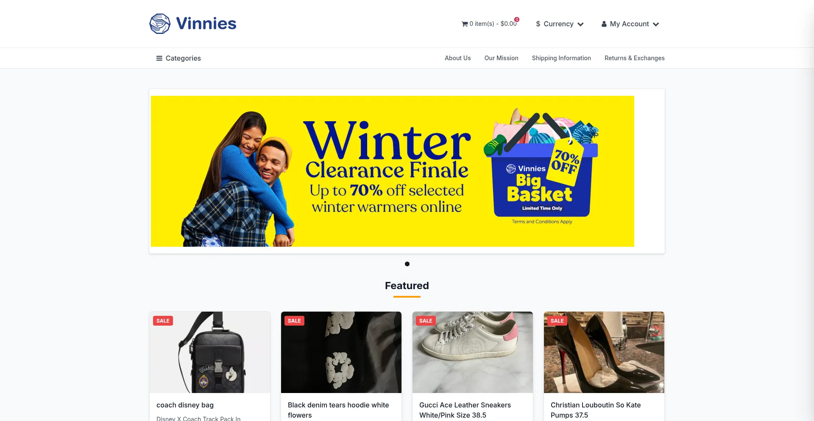Open Black denim tears hoodie product title
Screen dimensions: 814x421
pos(338,410)
